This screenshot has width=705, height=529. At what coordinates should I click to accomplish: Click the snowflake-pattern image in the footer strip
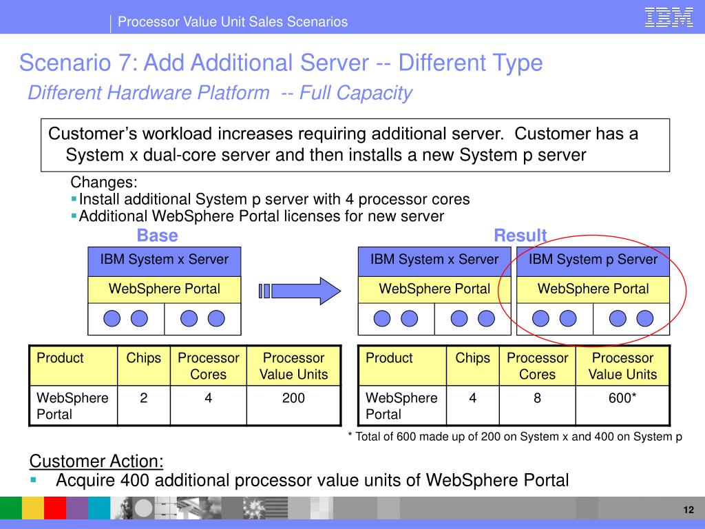(253, 508)
